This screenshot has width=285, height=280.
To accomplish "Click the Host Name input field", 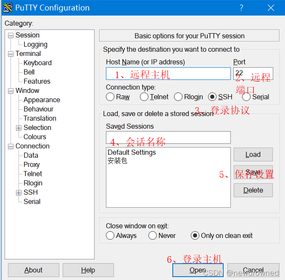I will tap(168, 74).
